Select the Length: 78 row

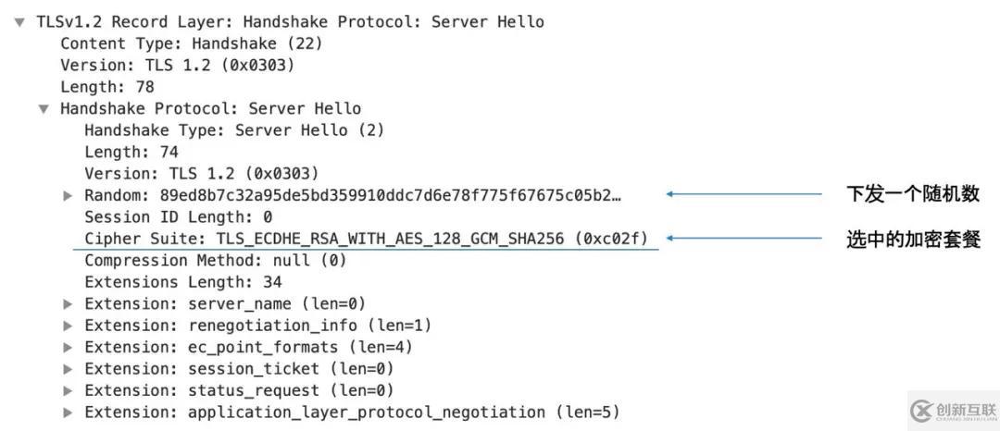106,87
